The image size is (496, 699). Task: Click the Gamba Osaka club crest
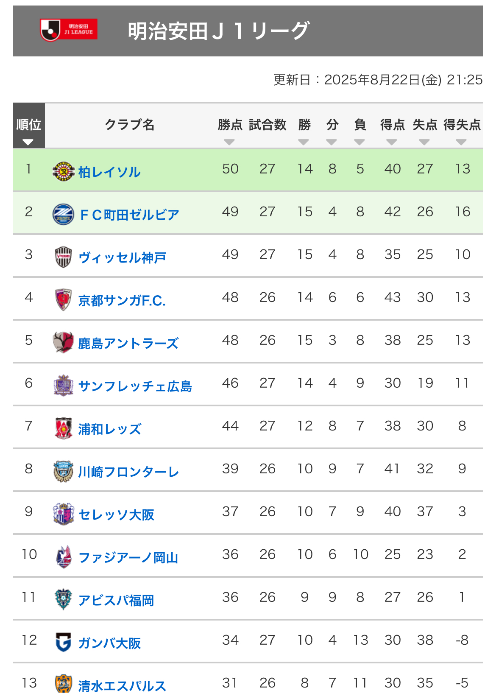click(64, 642)
